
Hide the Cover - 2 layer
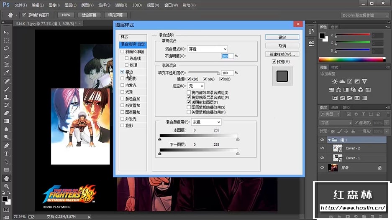tap(322, 148)
